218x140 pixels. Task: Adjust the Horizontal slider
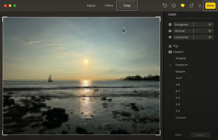pyautogui.click(x=193, y=37)
